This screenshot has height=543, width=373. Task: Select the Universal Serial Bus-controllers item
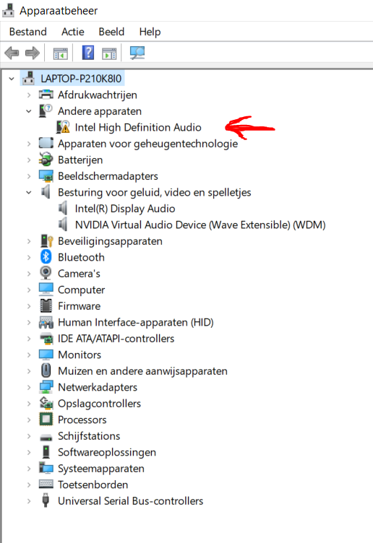click(130, 500)
